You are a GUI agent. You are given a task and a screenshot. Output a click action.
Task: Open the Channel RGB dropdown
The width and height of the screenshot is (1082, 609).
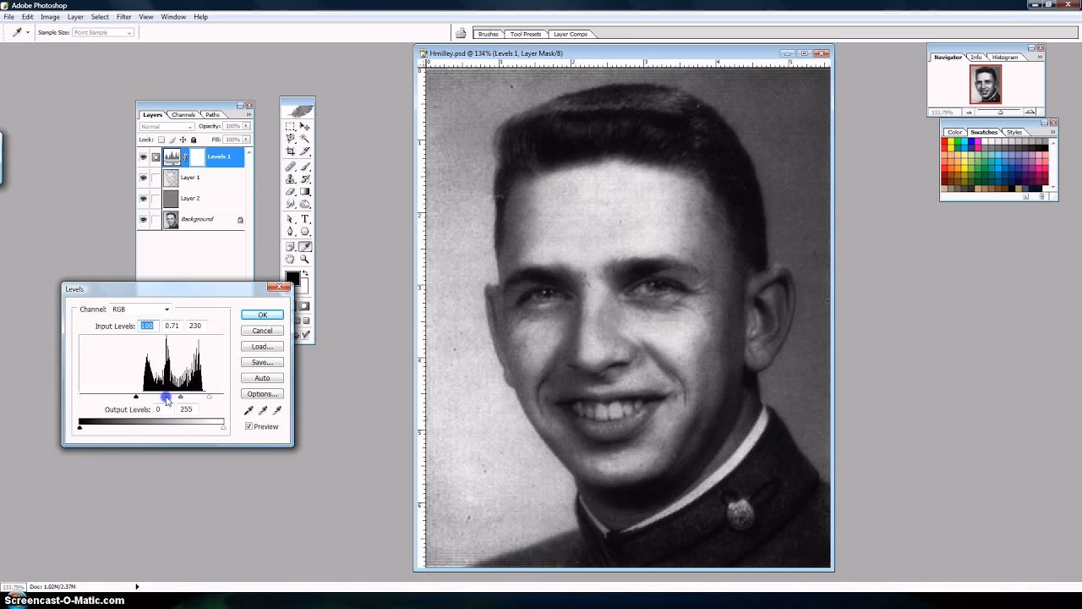click(x=140, y=310)
